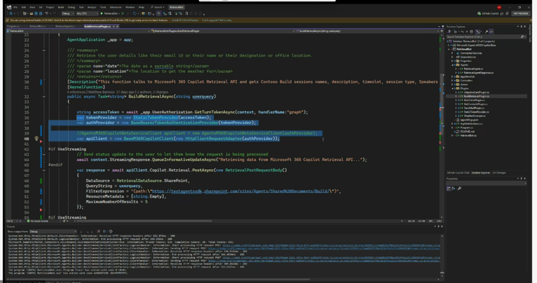
Task: Click No issues found status indicator
Action: coord(38,221)
